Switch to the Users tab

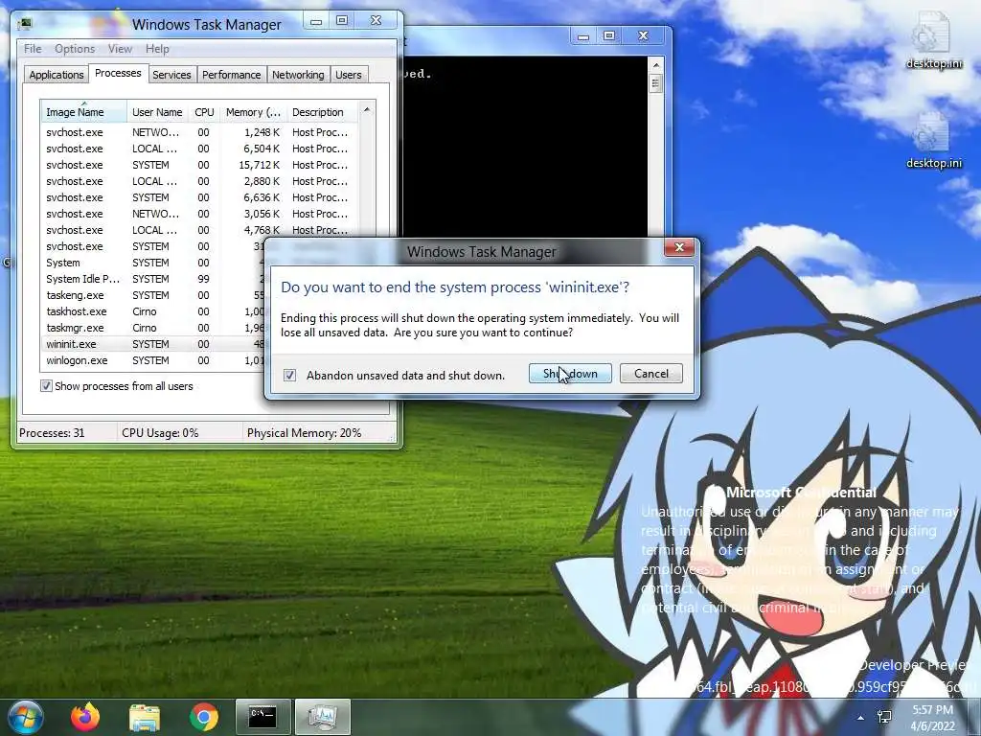coord(349,75)
